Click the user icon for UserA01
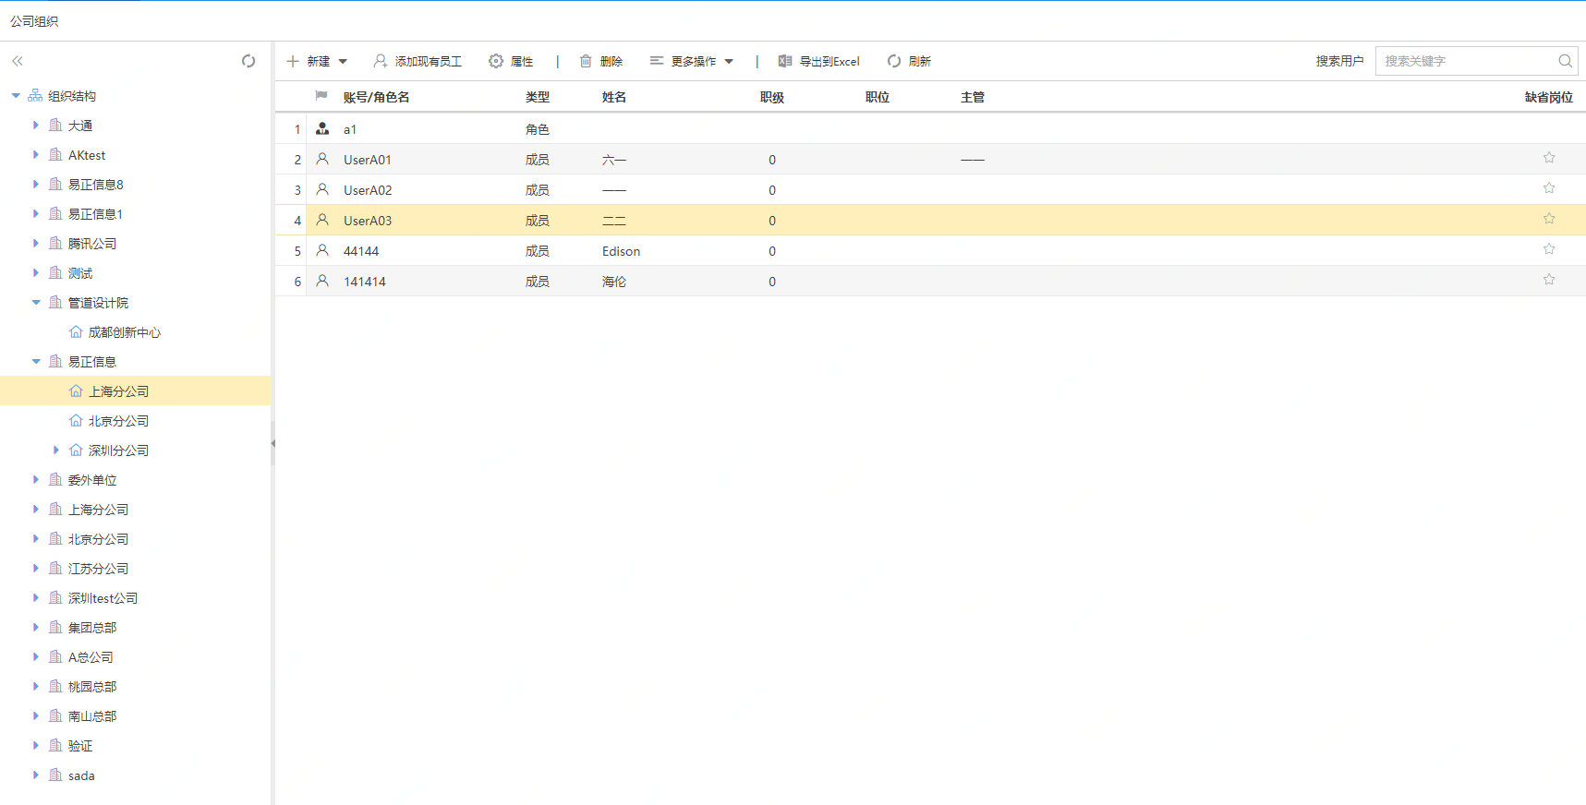Screen dimensions: 1586x805 (322, 159)
